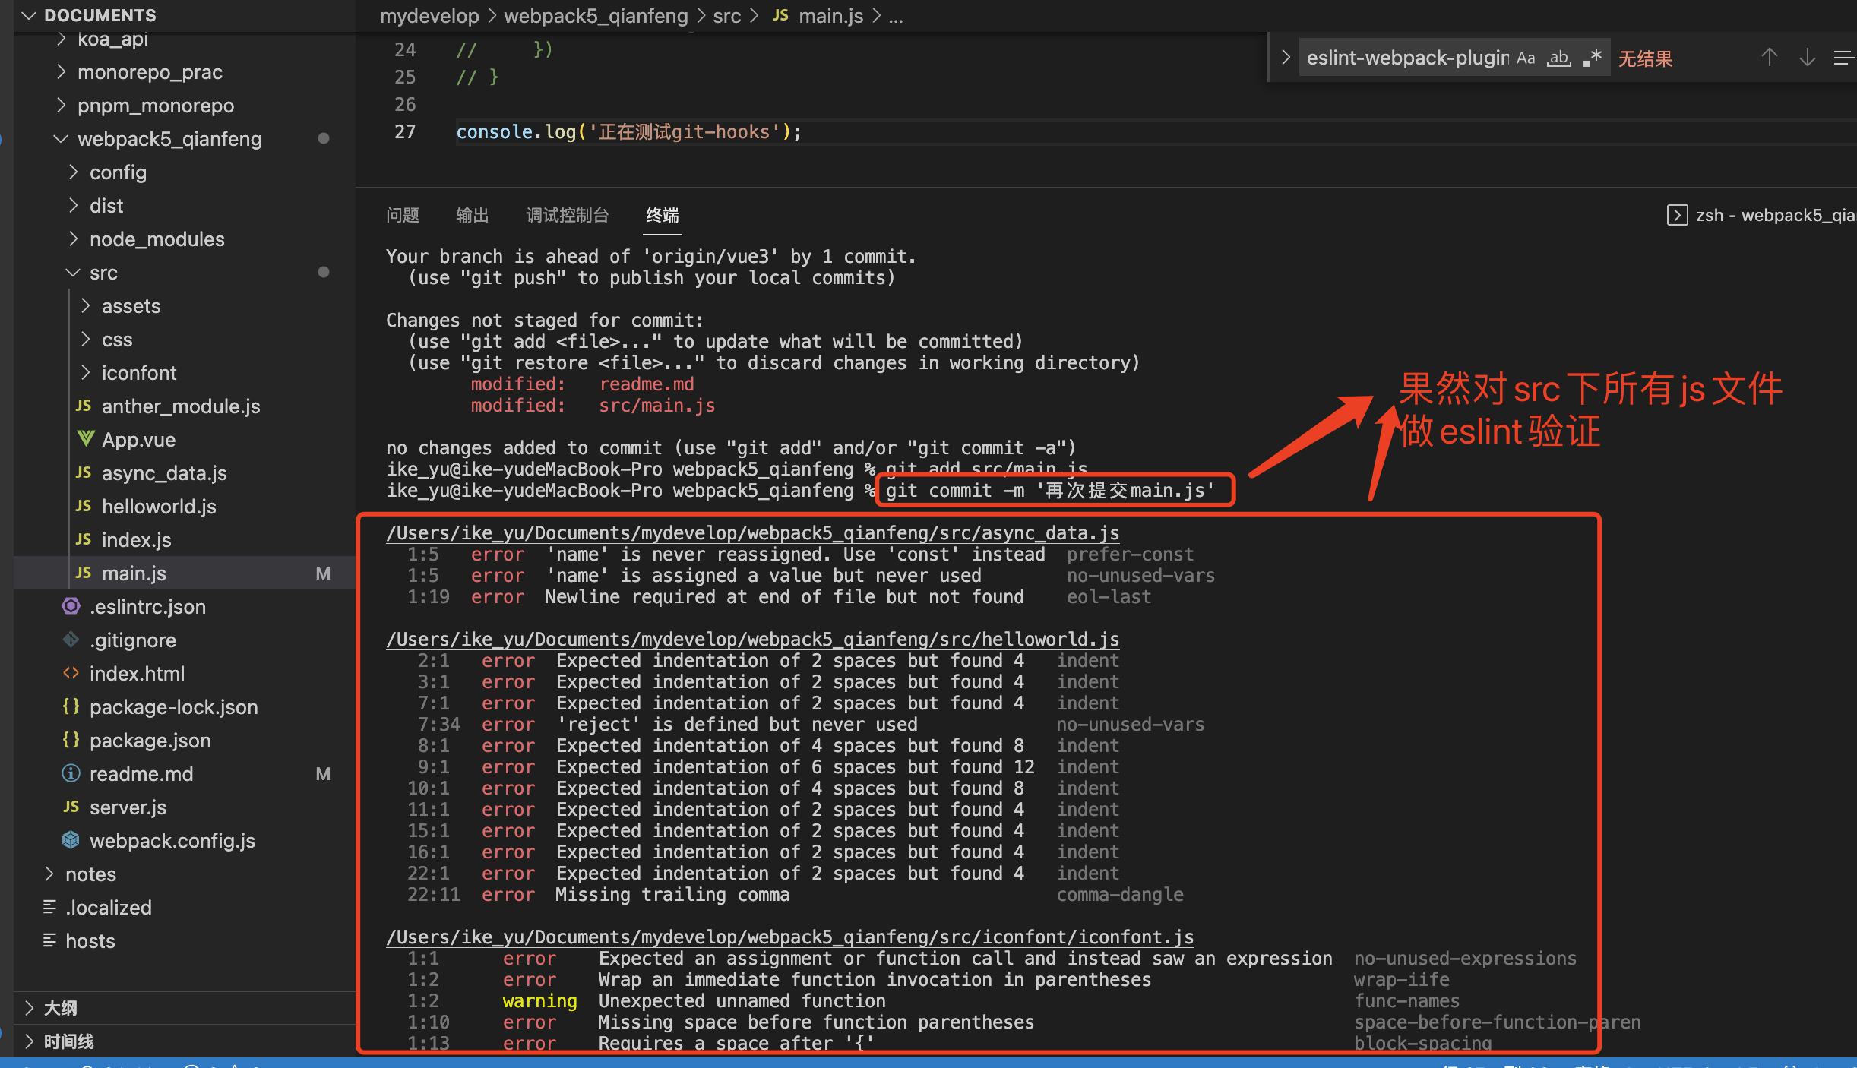Expand the node_modules folder
This screenshot has height=1068, width=1857.
(157, 239)
